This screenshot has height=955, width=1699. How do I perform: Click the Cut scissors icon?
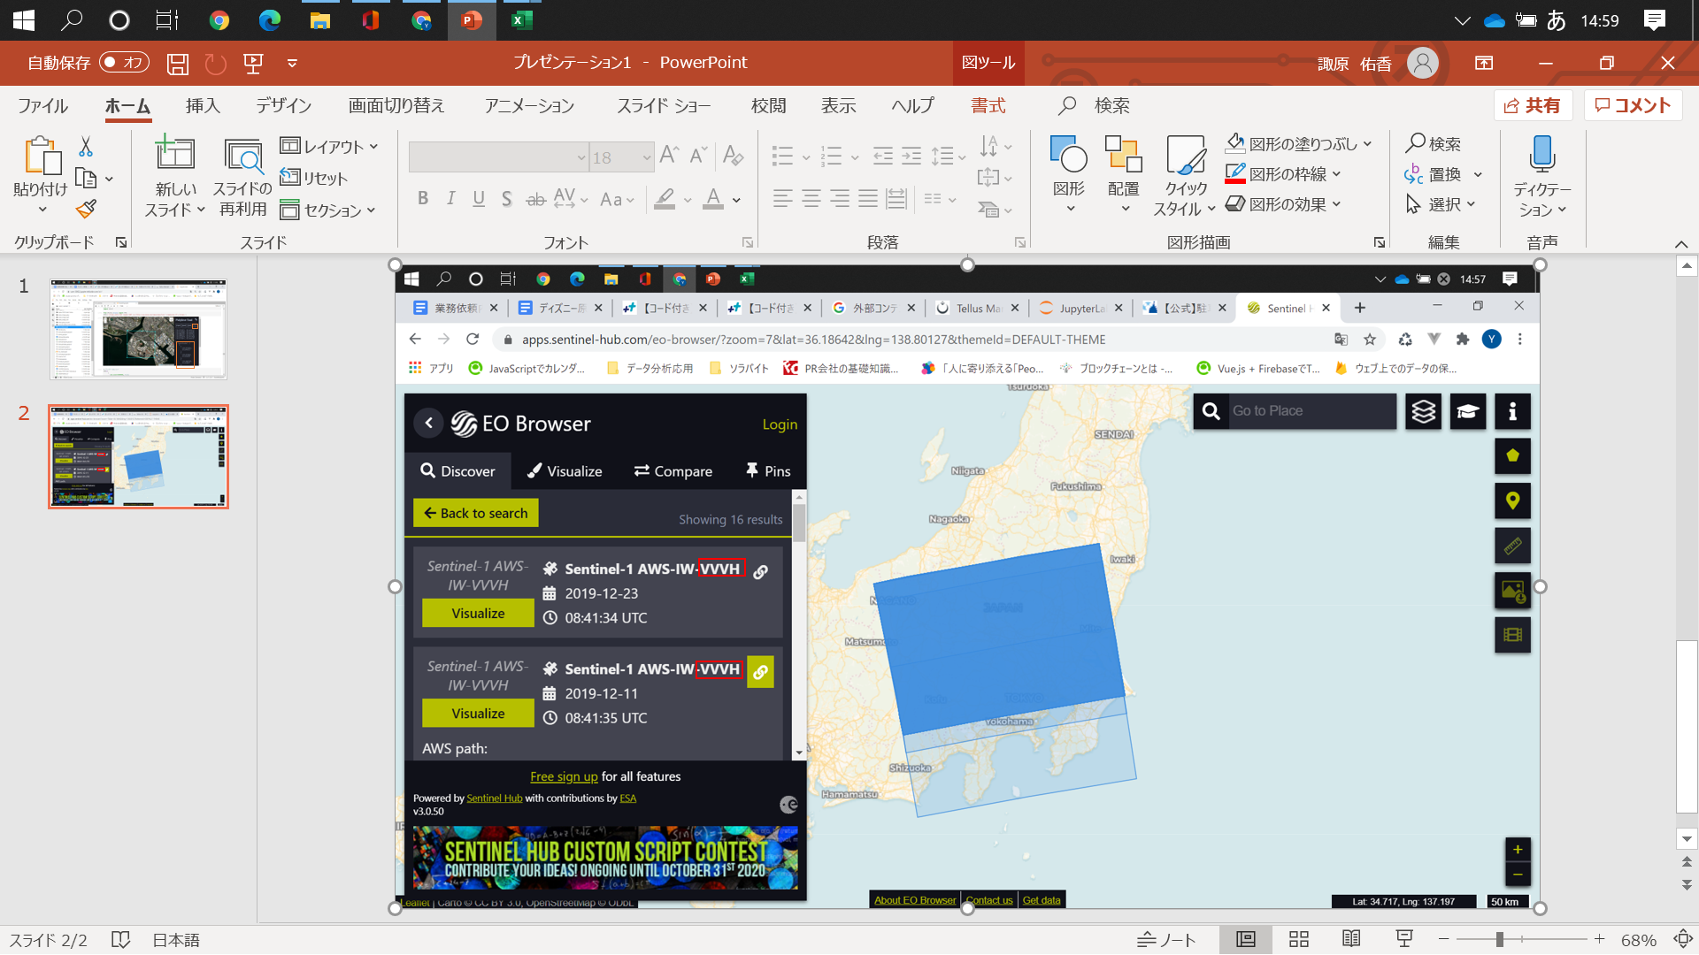coord(86,146)
